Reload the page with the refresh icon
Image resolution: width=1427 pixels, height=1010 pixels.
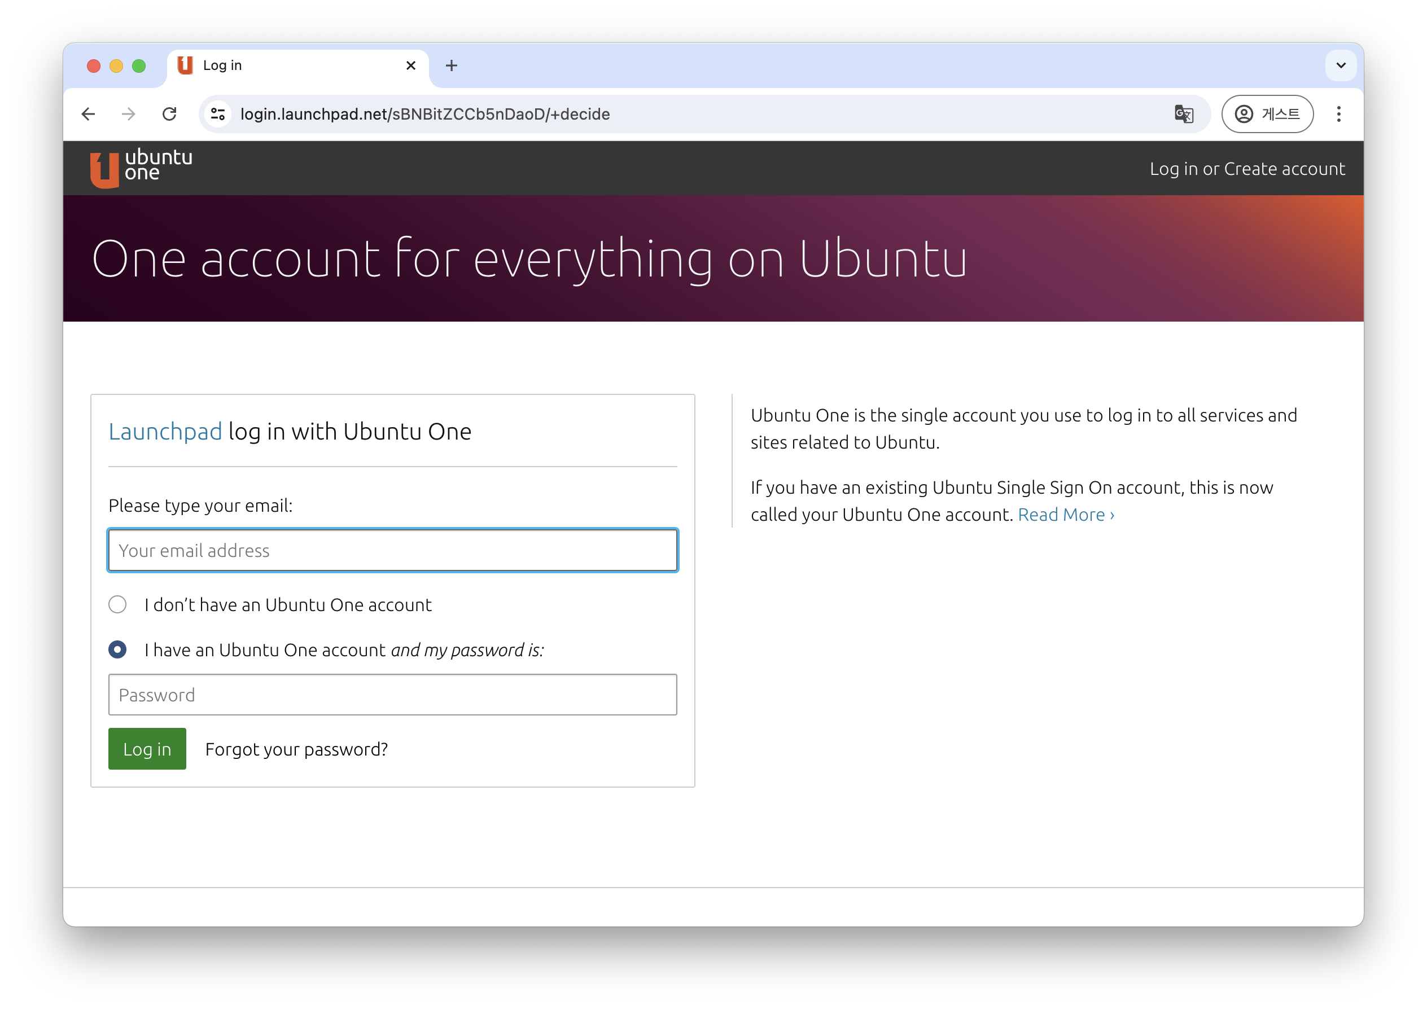tap(169, 114)
